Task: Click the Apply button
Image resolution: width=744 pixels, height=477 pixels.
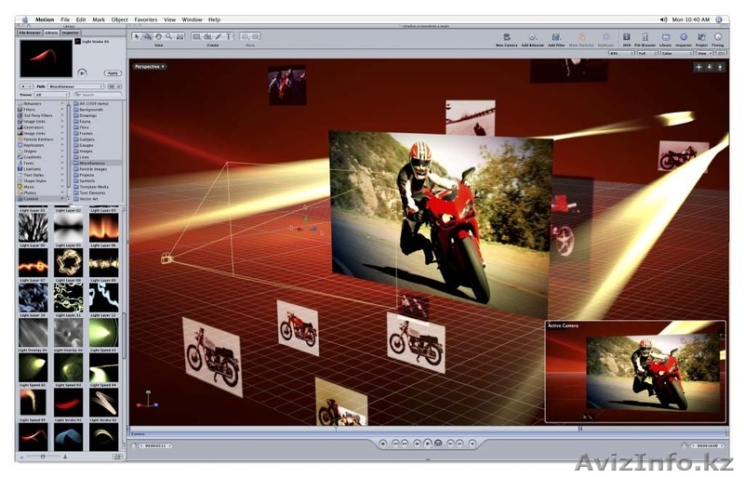Action: tap(113, 73)
